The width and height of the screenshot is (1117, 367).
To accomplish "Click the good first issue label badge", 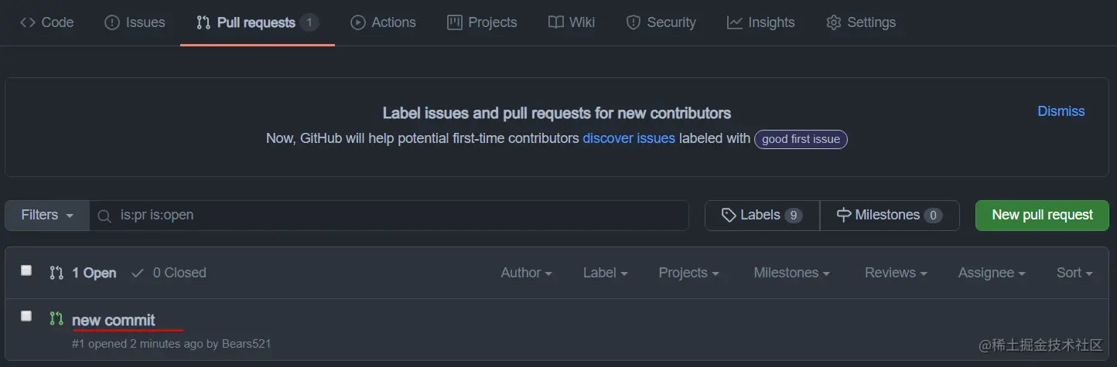I will [x=801, y=139].
